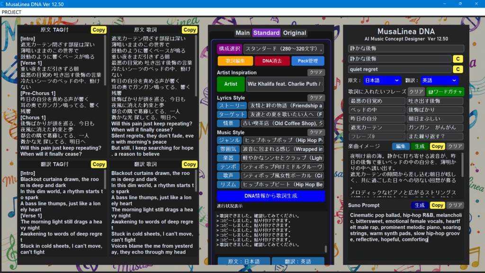Click the red DNA消去 button
The height and width of the screenshot is (273, 485).
tap(272, 61)
